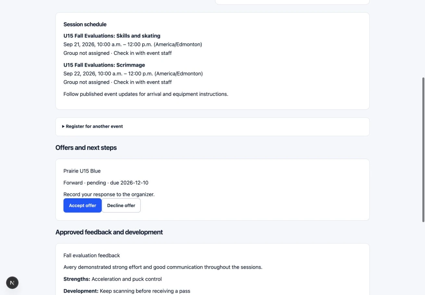Click the Sep 21, 2026 session time
This screenshot has width=425, height=295.
pyautogui.click(x=133, y=44)
